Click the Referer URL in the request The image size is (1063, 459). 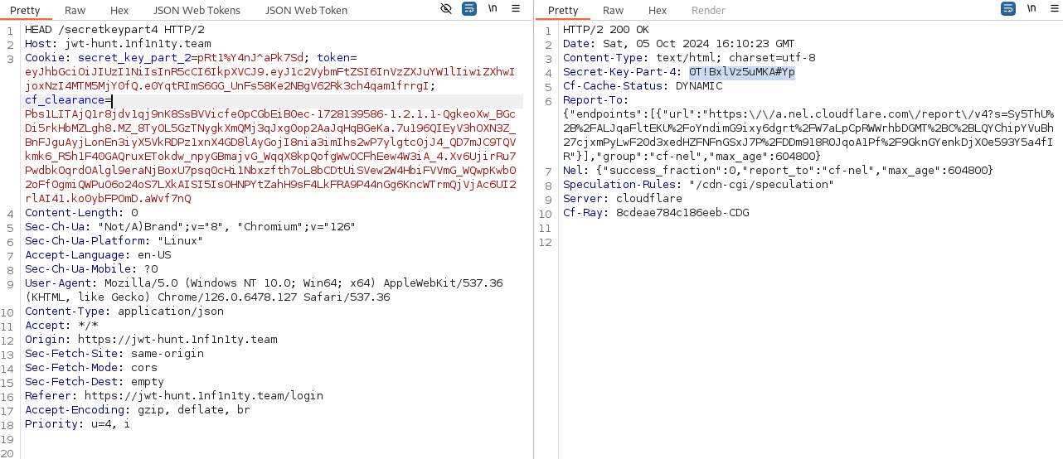point(203,396)
